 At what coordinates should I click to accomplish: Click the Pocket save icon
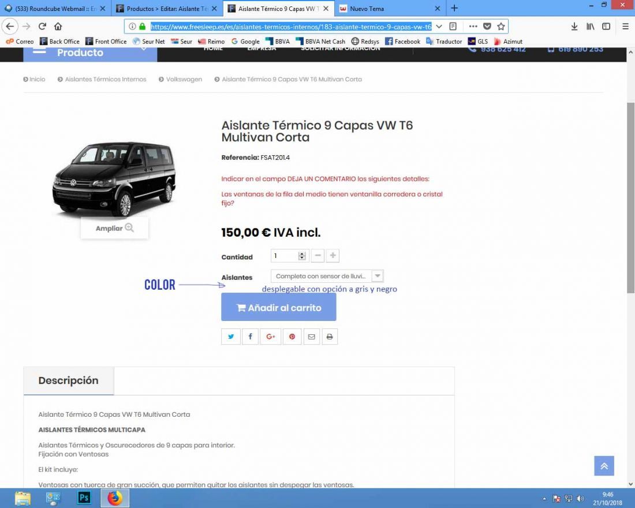487,27
